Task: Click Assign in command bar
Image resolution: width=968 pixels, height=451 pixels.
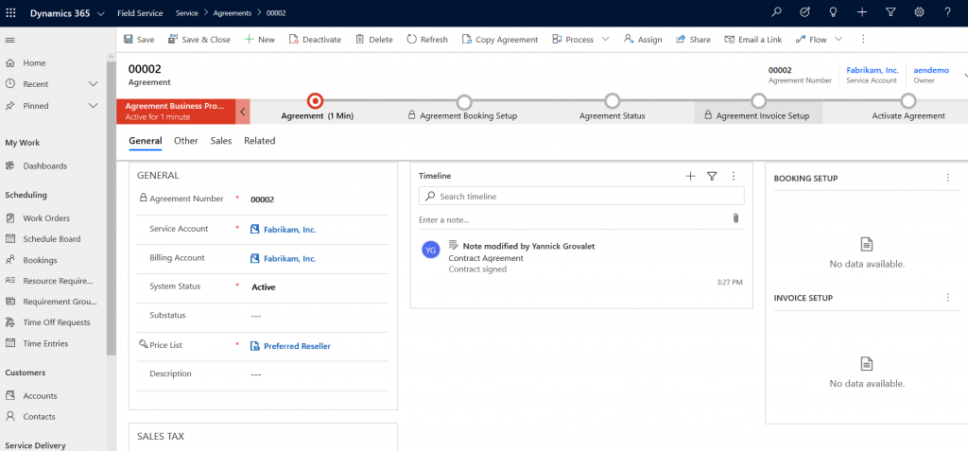Action: click(643, 40)
